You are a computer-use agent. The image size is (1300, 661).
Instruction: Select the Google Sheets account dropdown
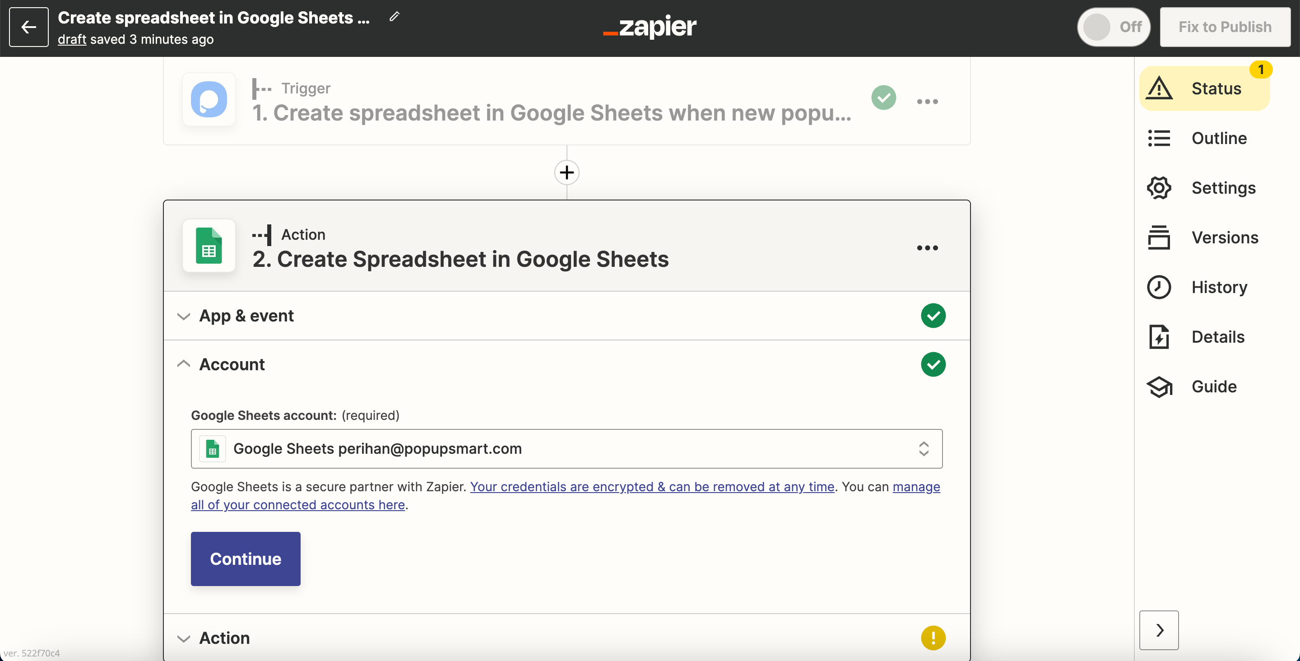pos(566,448)
